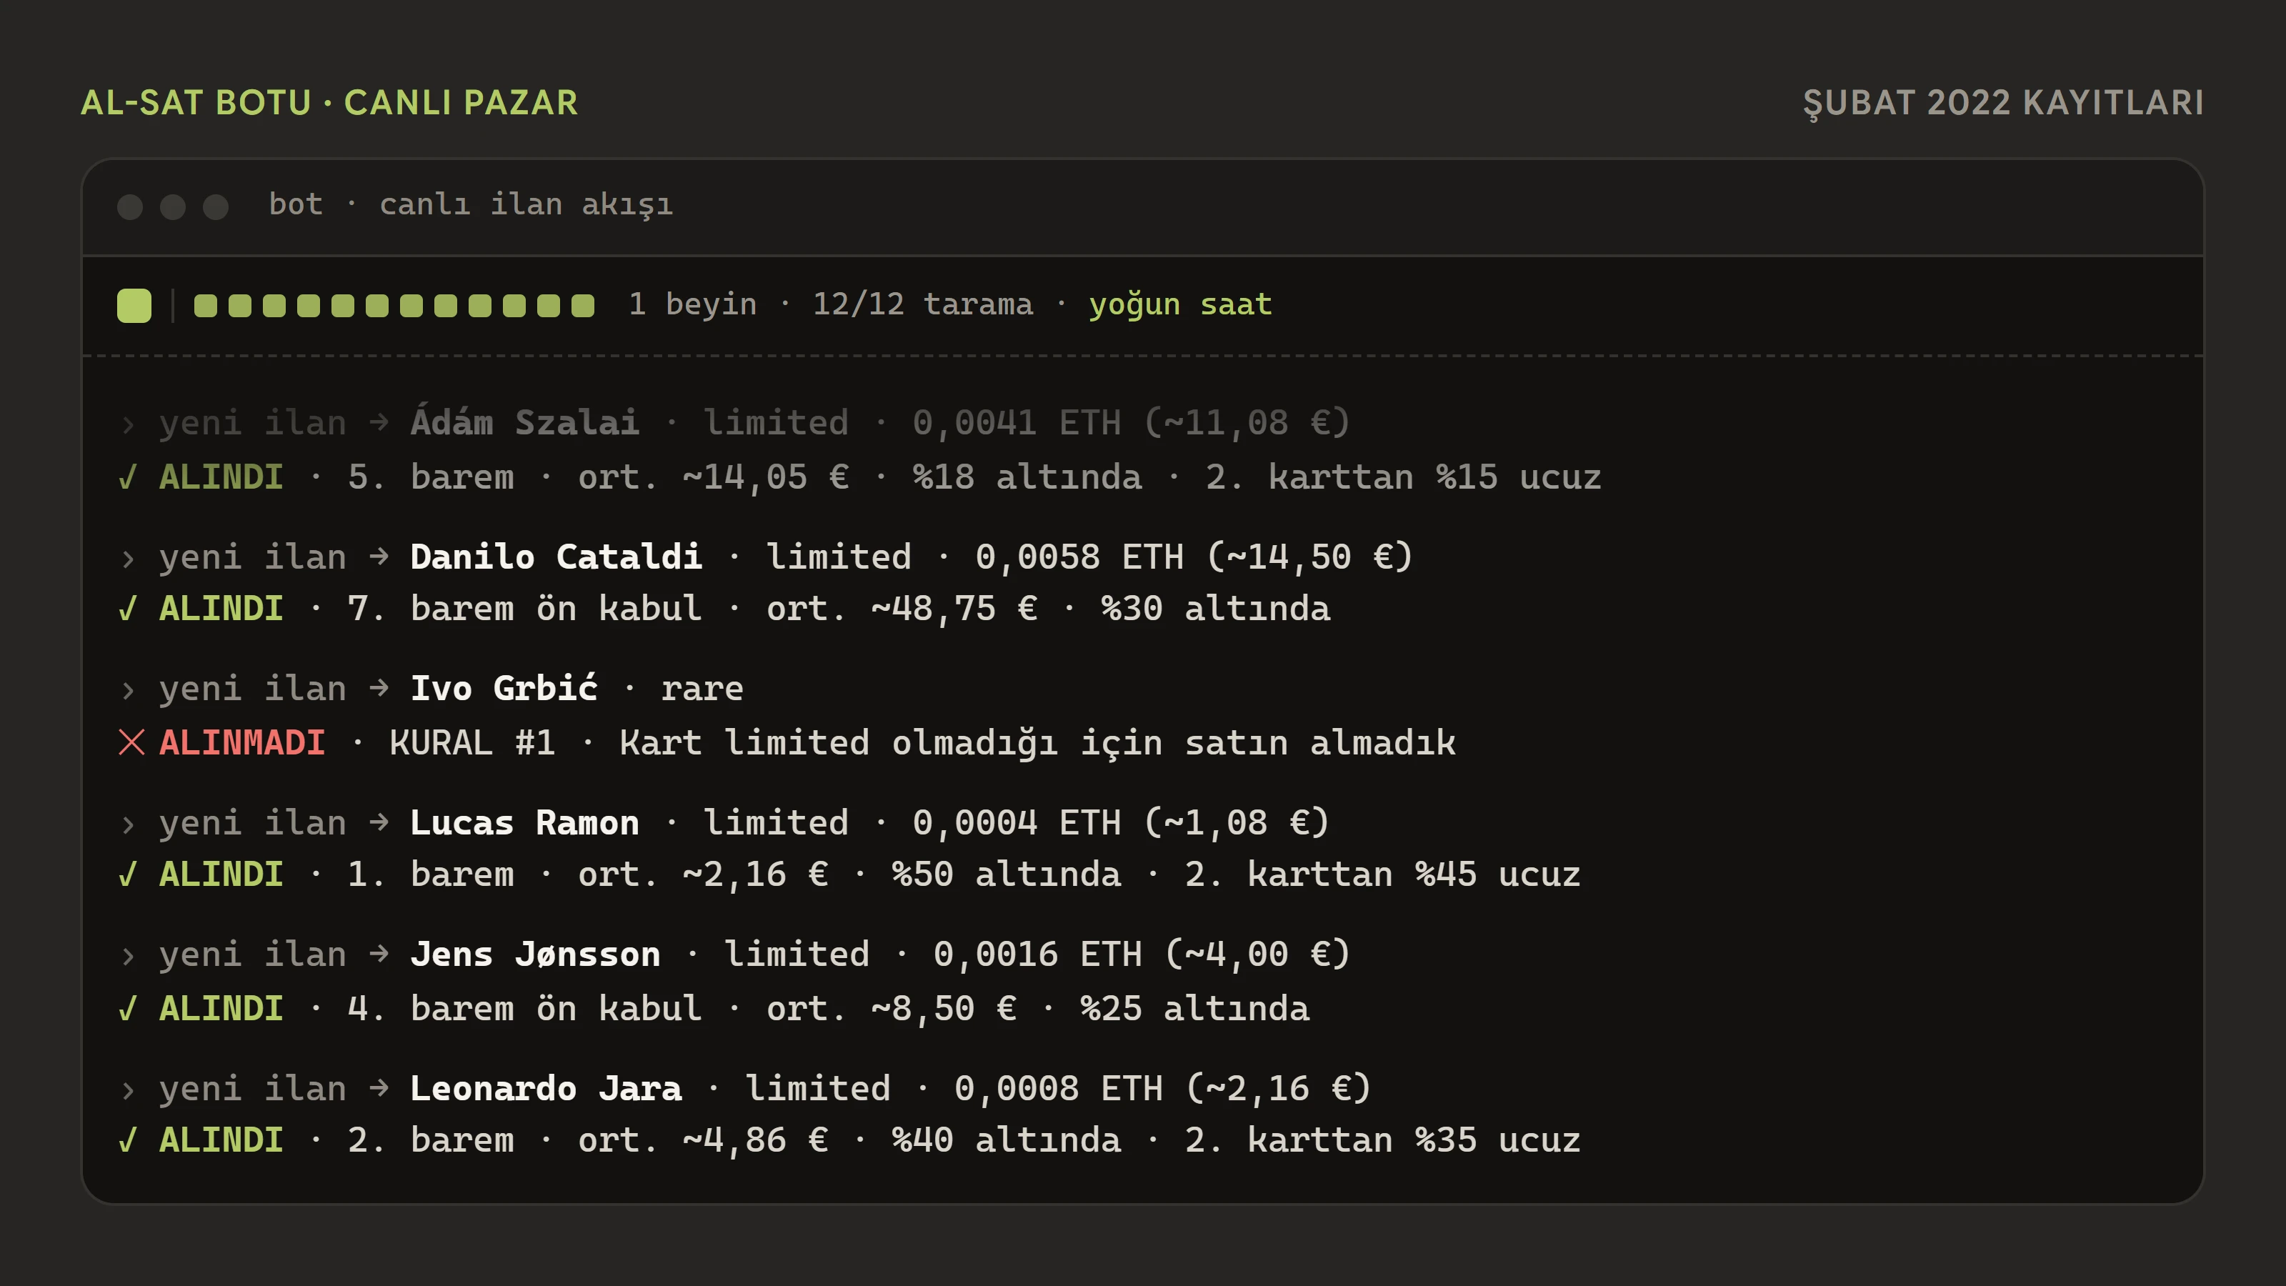Image resolution: width=2286 pixels, height=1286 pixels.
Task: Click the checkmark on Lucas Ramon ALINDI line
Action: click(x=128, y=874)
